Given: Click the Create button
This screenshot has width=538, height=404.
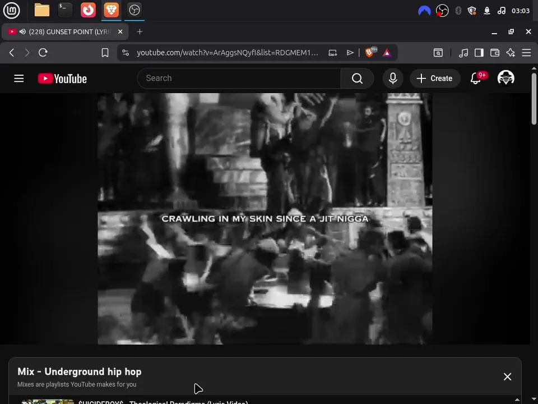Looking at the screenshot, I should 435,79.
